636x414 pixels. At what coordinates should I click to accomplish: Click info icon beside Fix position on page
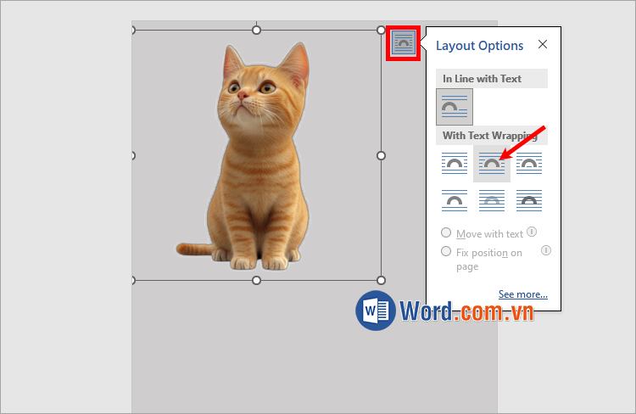[x=546, y=250]
